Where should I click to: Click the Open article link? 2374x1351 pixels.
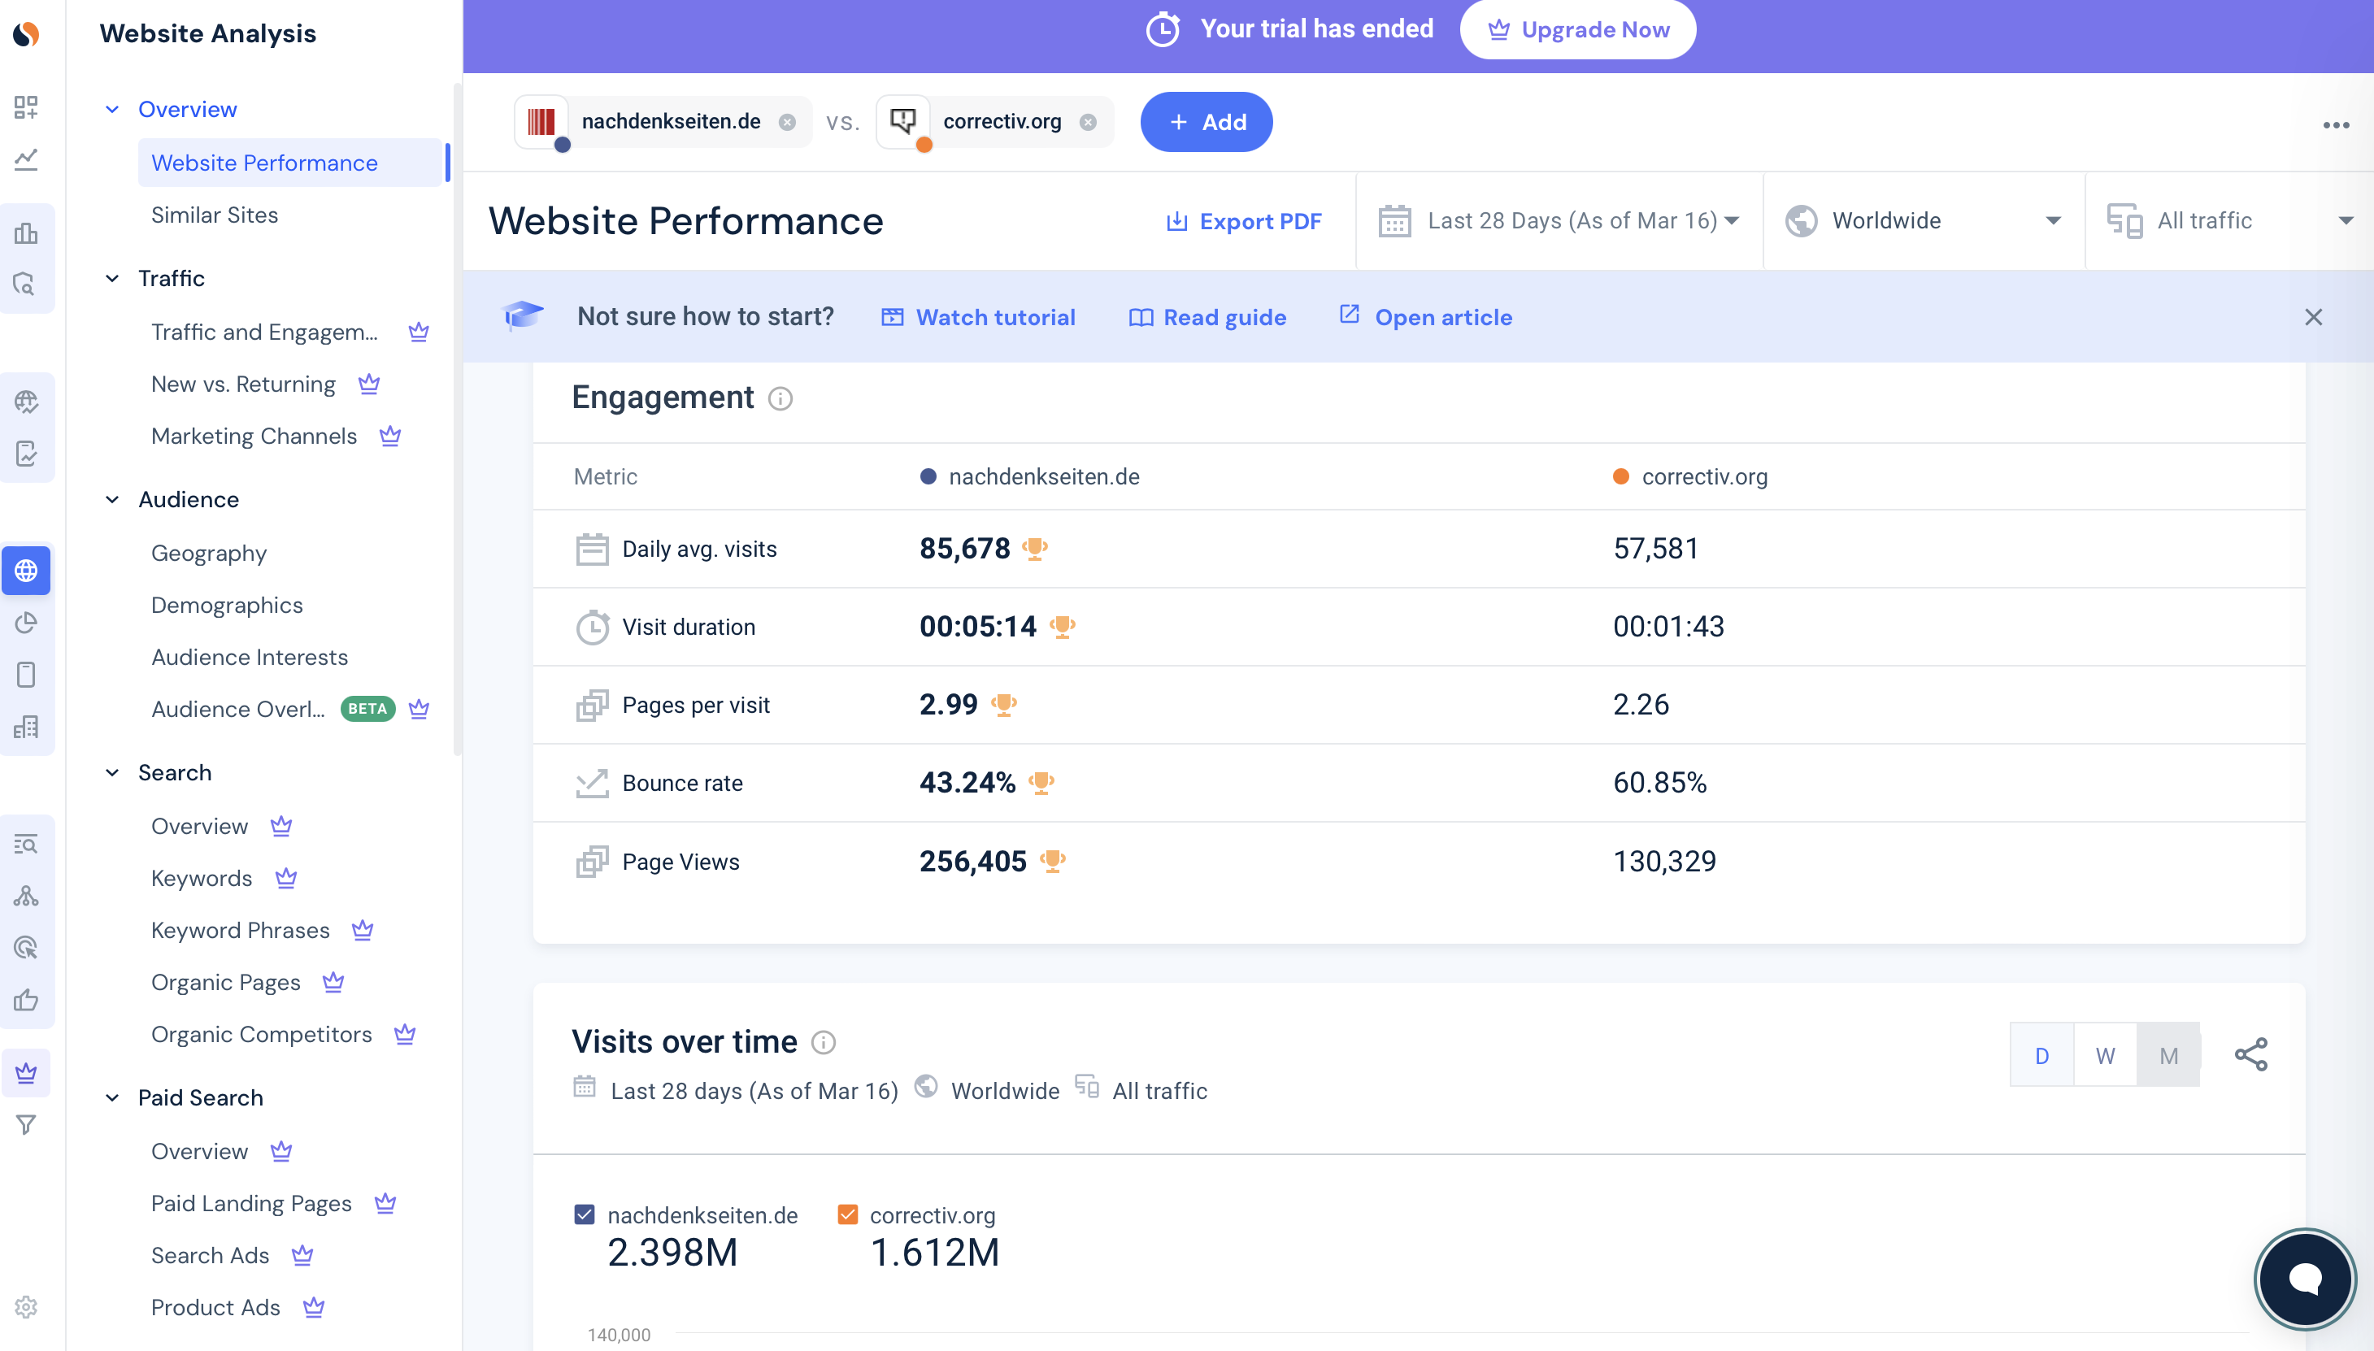coord(1425,317)
